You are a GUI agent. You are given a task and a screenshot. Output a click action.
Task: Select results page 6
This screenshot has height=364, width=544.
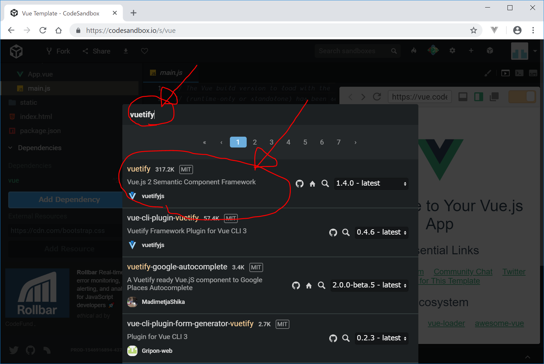click(x=322, y=142)
